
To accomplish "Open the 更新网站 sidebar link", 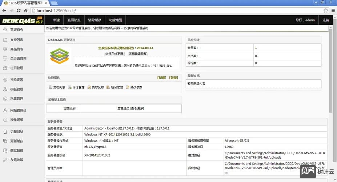I will click(17, 132).
